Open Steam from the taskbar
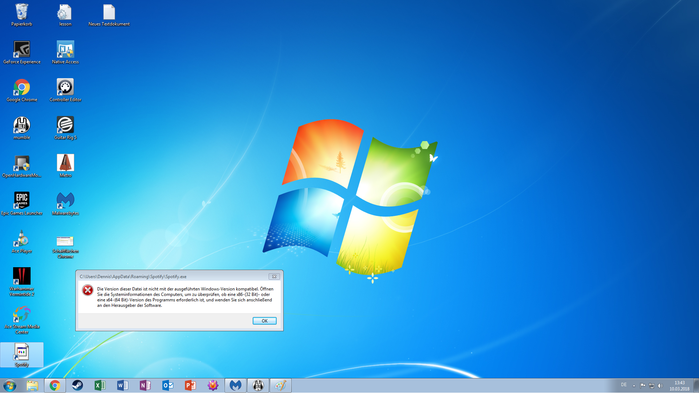The image size is (699, 393). click(x=77, y=385)
